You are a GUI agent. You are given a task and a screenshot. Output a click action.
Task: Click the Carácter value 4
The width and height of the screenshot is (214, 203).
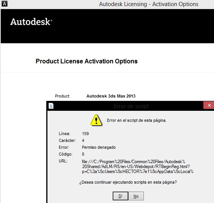(83, 140)
